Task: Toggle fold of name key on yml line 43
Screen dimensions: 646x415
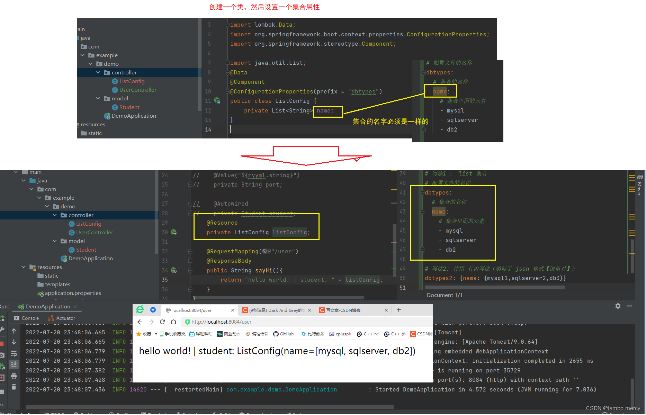Action: click(x=422, y=212)
